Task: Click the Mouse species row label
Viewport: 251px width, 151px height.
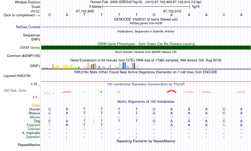Action: (35, 117)
